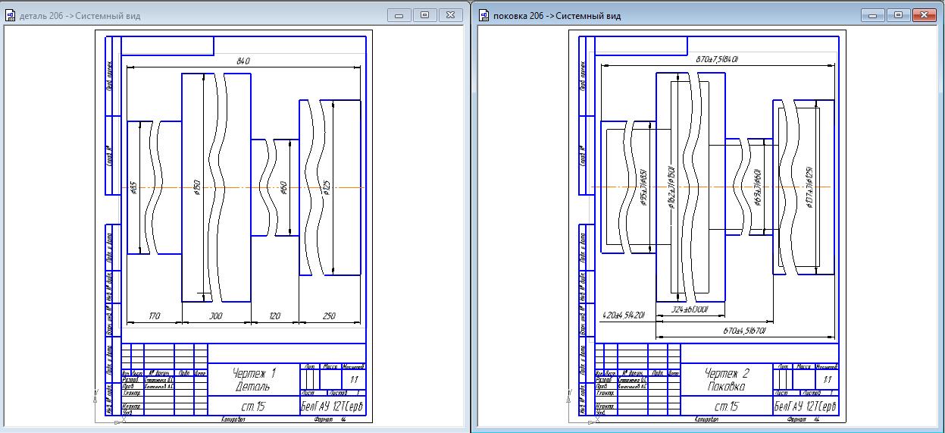Select the 250 length dimension
945x433 pixels.
click(x=330, y=315)
